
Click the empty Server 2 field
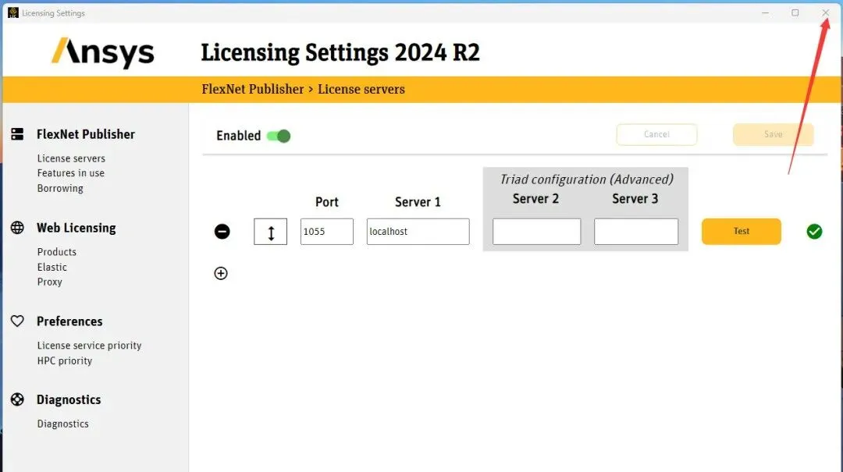click(536, 232)
